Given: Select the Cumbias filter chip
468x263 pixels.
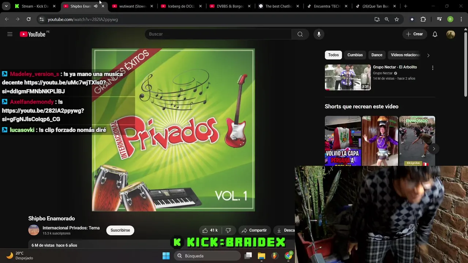Looking at the screenshot, I should coord(355,55).
